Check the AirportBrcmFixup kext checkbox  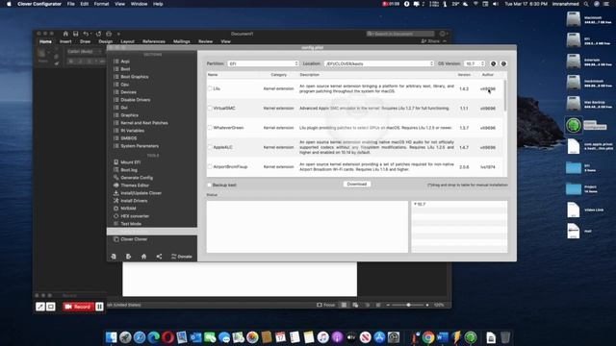210,166
